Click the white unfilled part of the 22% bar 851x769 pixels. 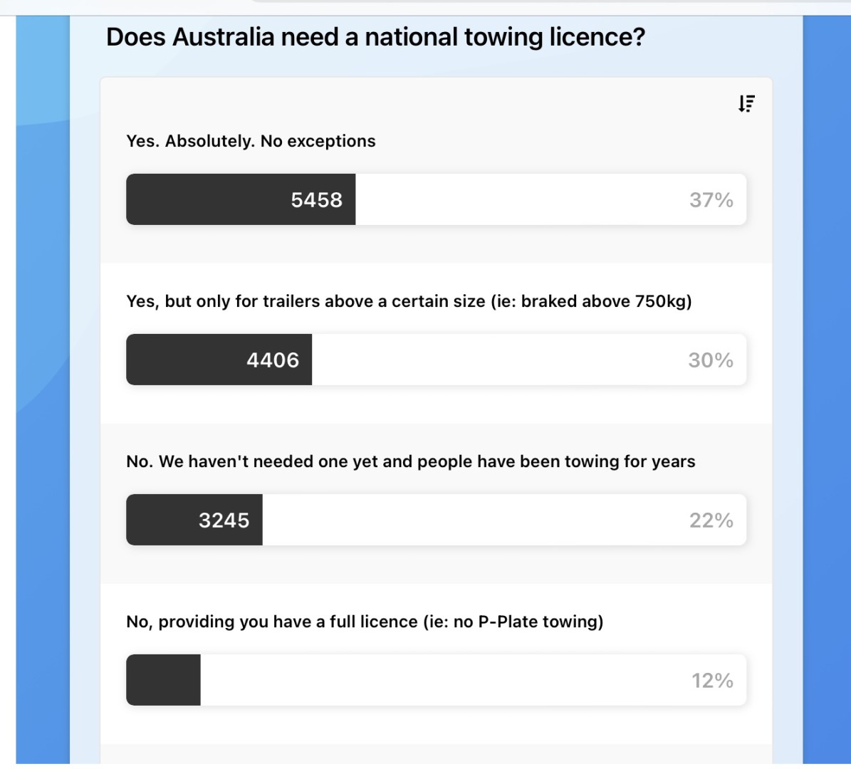coord(470,520)
